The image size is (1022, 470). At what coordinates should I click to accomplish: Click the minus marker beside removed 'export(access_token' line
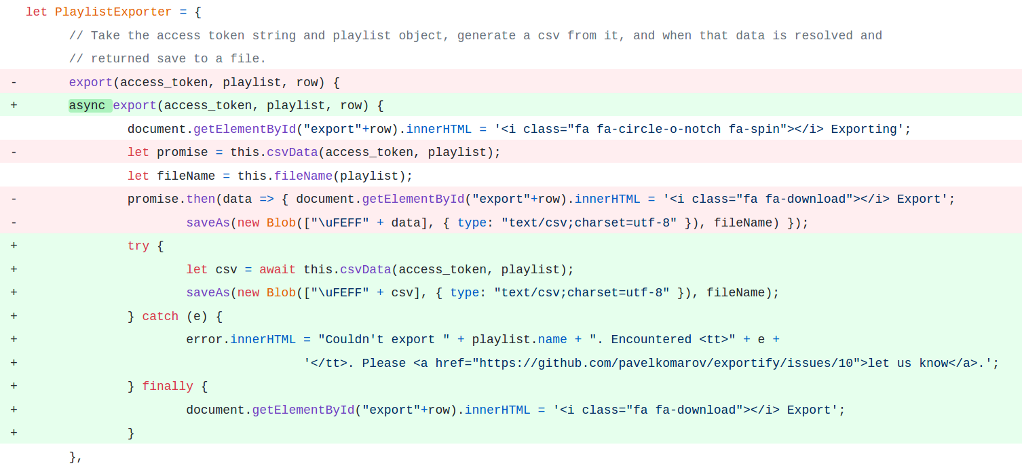[x=14, y=82]
